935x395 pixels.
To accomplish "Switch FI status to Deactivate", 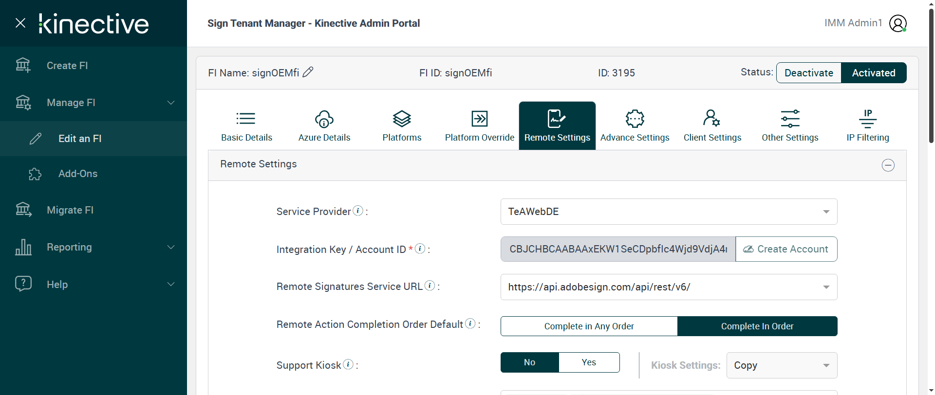I will click(808, 73).
